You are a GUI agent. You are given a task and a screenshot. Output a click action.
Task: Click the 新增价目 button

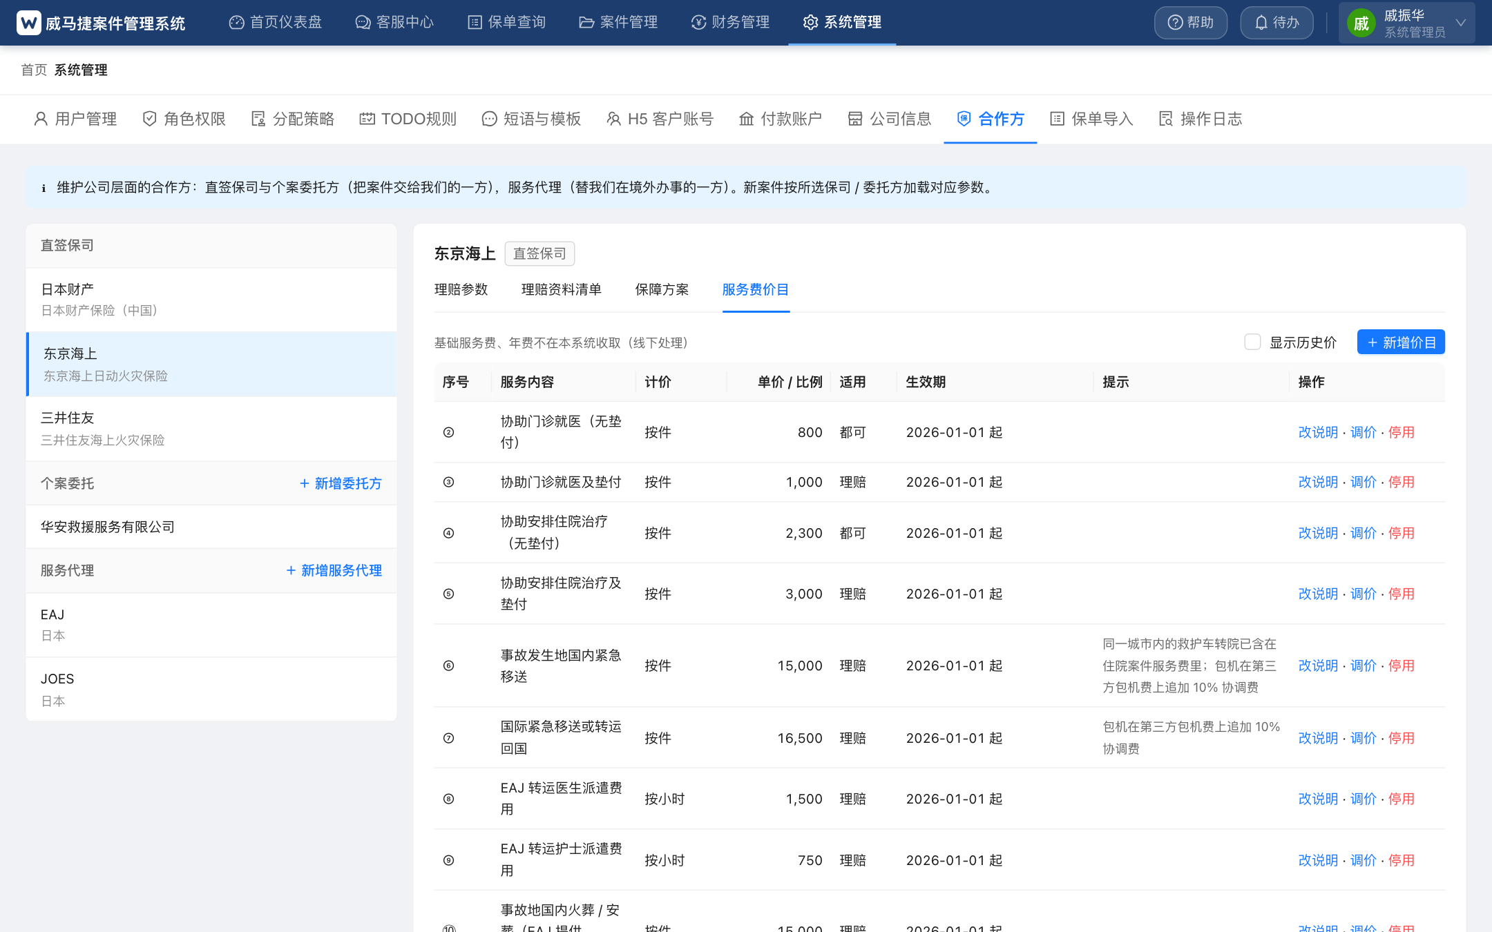point(1401,342)
